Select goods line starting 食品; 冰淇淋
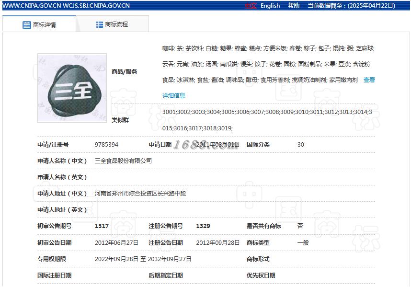Screen dimensions: 411x287 point(260,80)
